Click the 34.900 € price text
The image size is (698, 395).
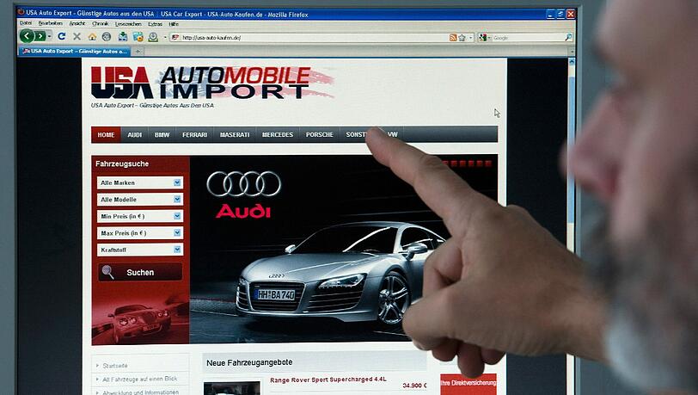[x=414, y=386]
